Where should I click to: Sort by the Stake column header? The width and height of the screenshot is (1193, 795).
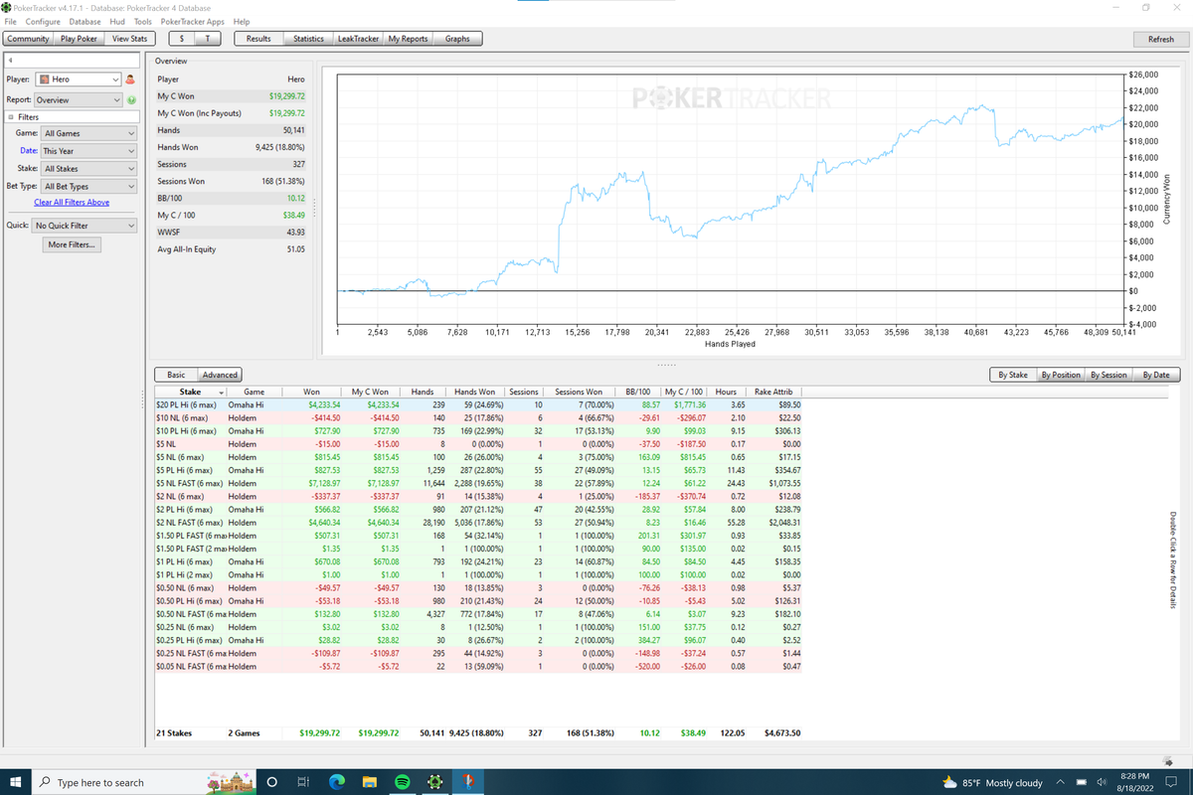191,393
